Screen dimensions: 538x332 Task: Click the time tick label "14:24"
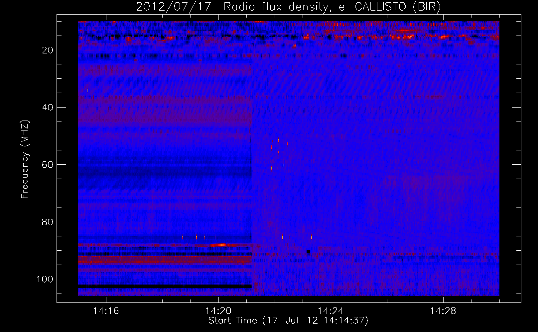331,311
